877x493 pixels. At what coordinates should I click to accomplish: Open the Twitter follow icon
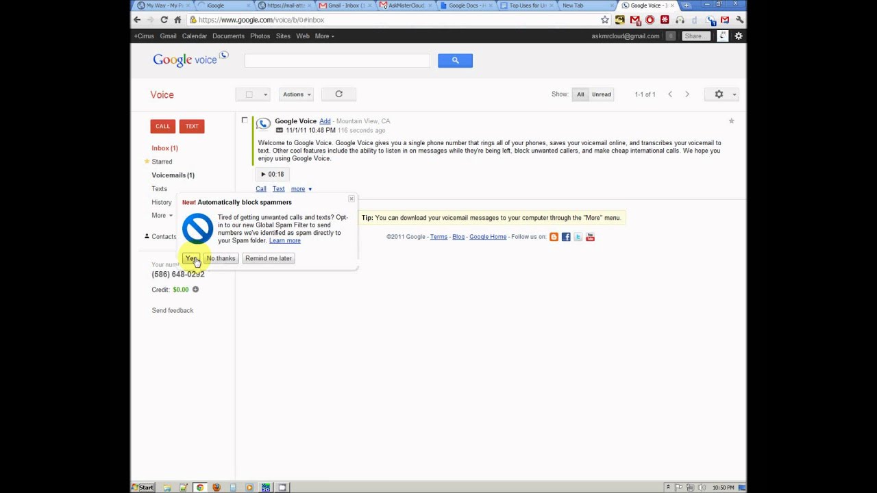coord(578,237)
